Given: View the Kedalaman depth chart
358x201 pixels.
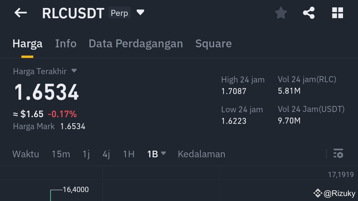Looking at the screenshot, I should pyautogui.click(x=202, y=154).
